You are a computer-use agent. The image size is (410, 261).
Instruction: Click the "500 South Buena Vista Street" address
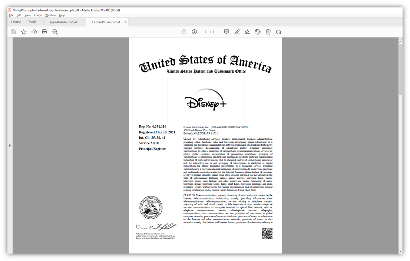[x=199, y=130]
